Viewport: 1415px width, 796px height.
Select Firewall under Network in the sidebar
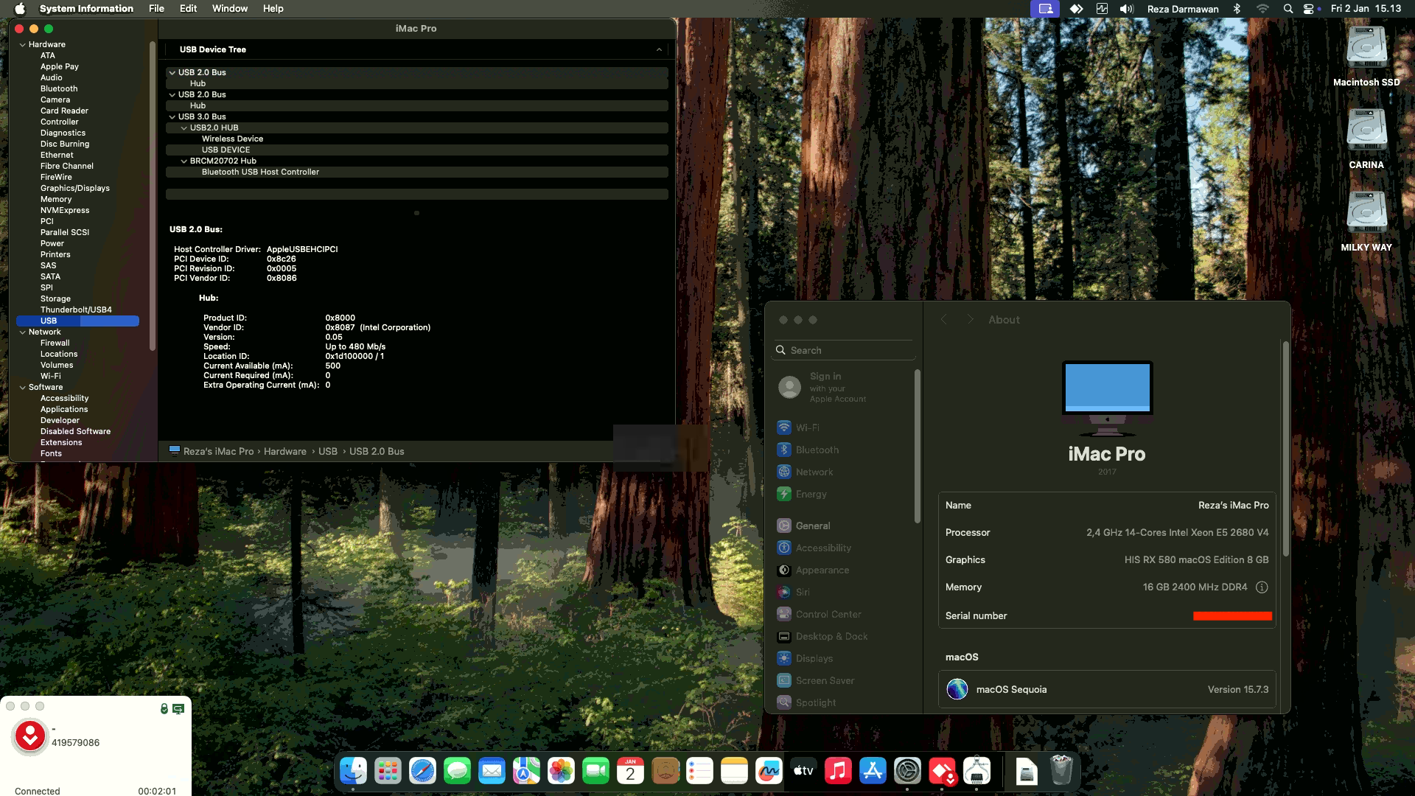(x=55, y=343)
